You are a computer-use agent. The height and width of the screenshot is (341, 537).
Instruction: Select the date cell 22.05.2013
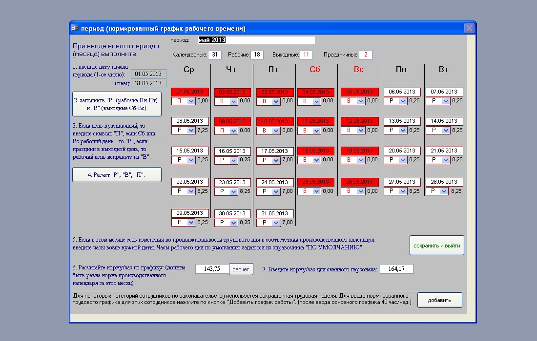(x=190, y=182)
